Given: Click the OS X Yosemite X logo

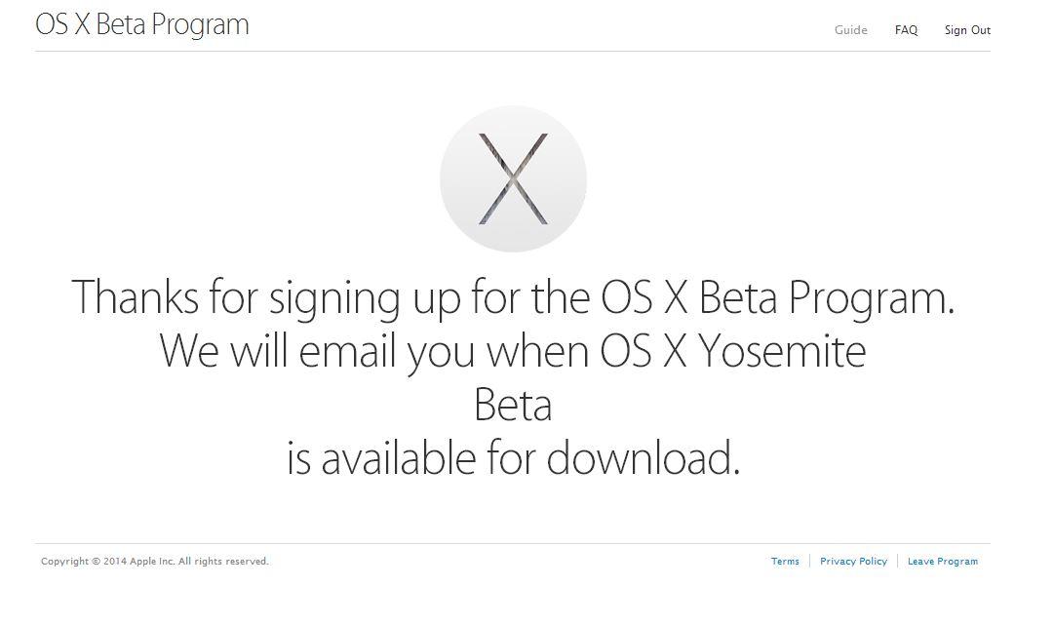Looking at the screenshot, I should click(513, 178).
